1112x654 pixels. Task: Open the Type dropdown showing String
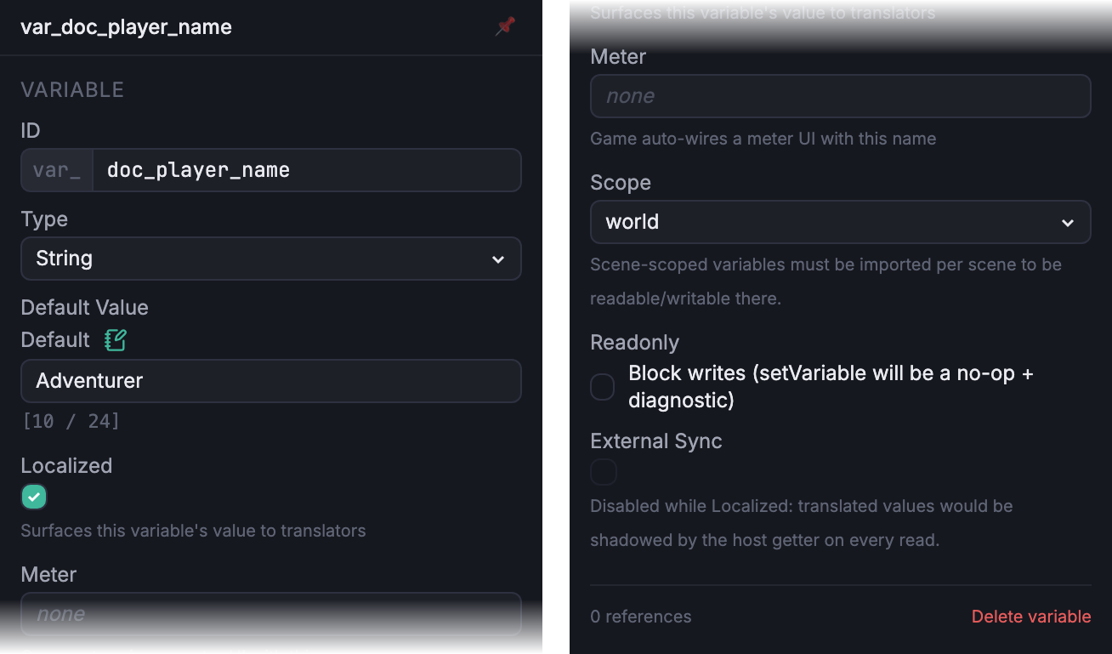pos(271,259)
